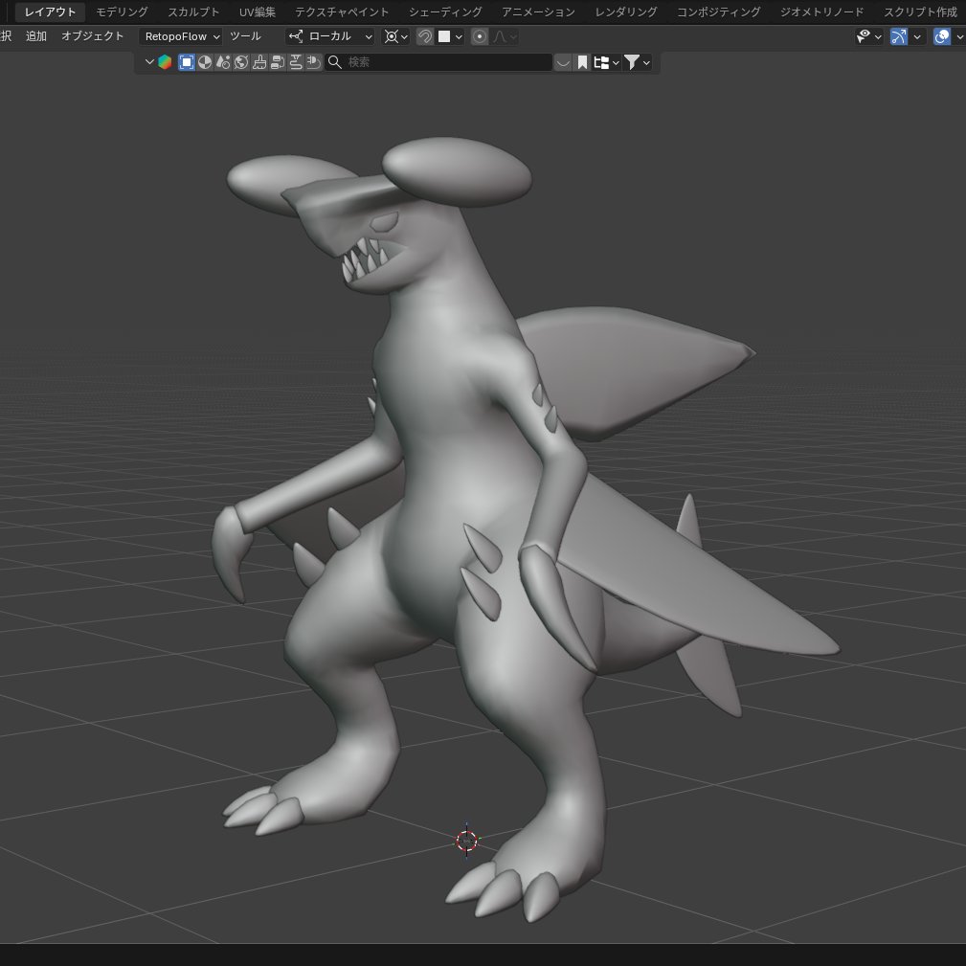Image resolution: width=966 pixels, height=966 pixels.
Task: Switch to the モデリング workspace tab
Action: pyautogui.click(x=122, y=11)
